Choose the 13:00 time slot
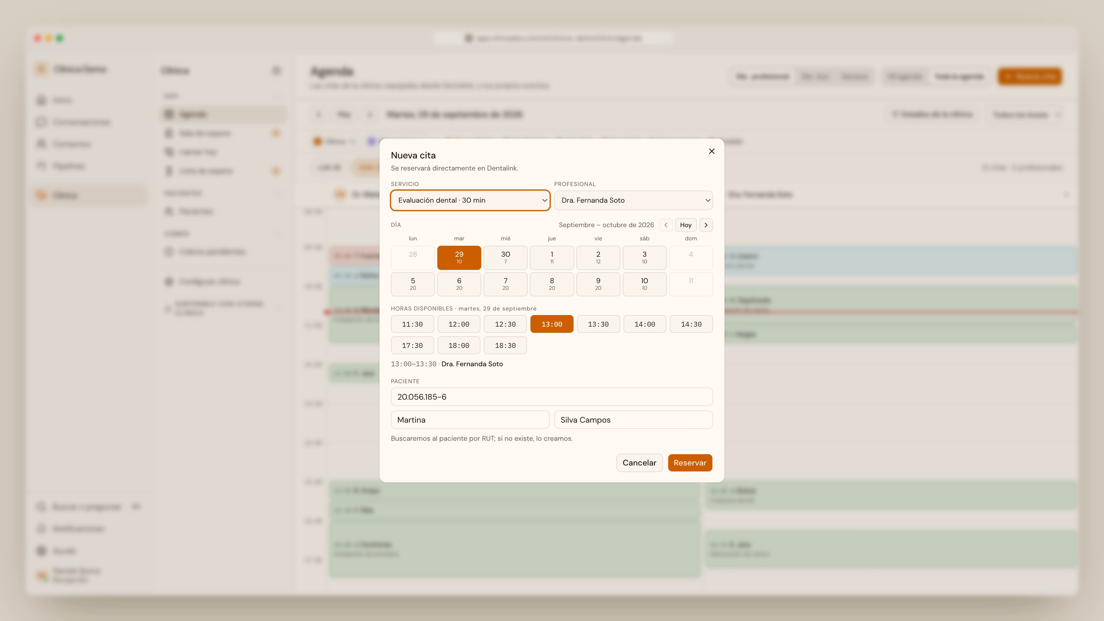The image size is (1104, 621). [552, 324]
